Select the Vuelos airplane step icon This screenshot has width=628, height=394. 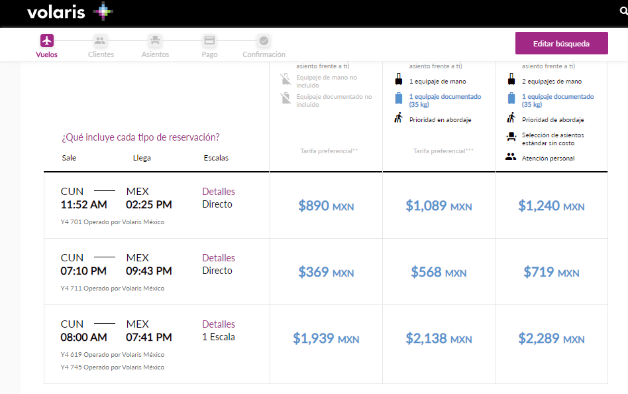(x=46, y=40)
